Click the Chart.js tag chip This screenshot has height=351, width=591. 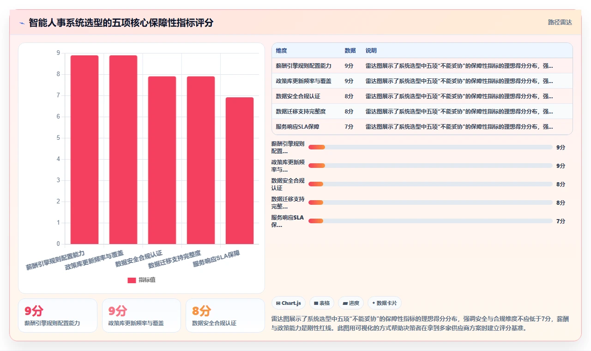point(289,303)
